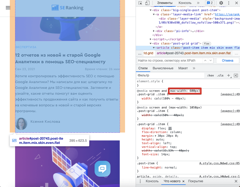Switch to the Вычисленные styles tab
240x187 pixels.
tap(163, 68)
